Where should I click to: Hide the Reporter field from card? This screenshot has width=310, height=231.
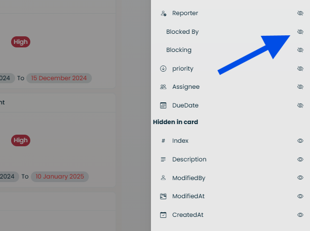300,13
